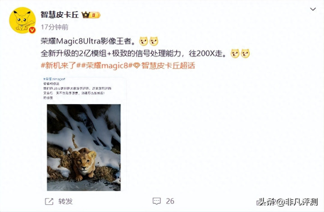Click the 头条@非凡评测 watermark

[287, 202]
